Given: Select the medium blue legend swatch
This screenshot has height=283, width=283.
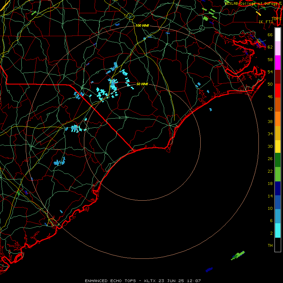Looking at the screenshot, I should point(278,202).
